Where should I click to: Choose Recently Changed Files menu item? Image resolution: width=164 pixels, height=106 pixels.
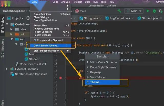(51, 29)
